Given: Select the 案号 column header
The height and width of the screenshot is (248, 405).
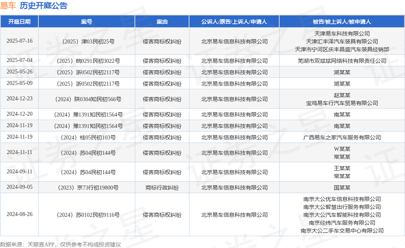Looking at the screenshot, I should (87, 22).
